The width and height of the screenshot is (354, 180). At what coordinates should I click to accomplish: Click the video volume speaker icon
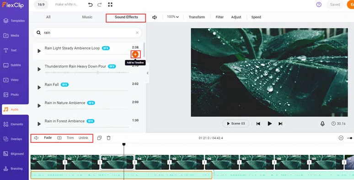[x=155, y=17]
